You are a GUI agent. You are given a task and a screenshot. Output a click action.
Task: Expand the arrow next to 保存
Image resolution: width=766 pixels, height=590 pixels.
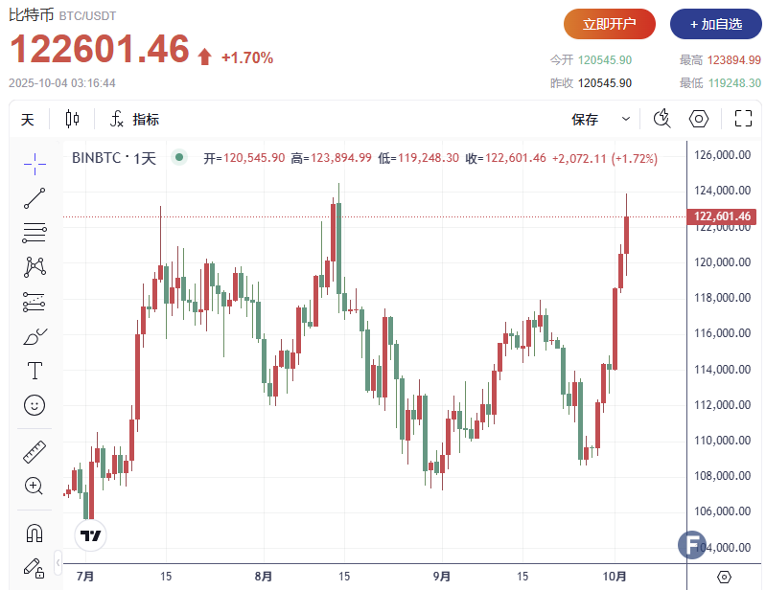626,120
